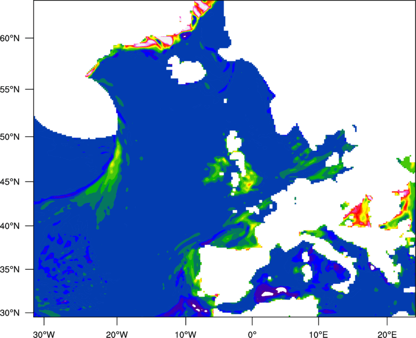This screenshot has height=338, width=416.
Task: Click the 45°N latitude label
Action: [x=10, y=182]
